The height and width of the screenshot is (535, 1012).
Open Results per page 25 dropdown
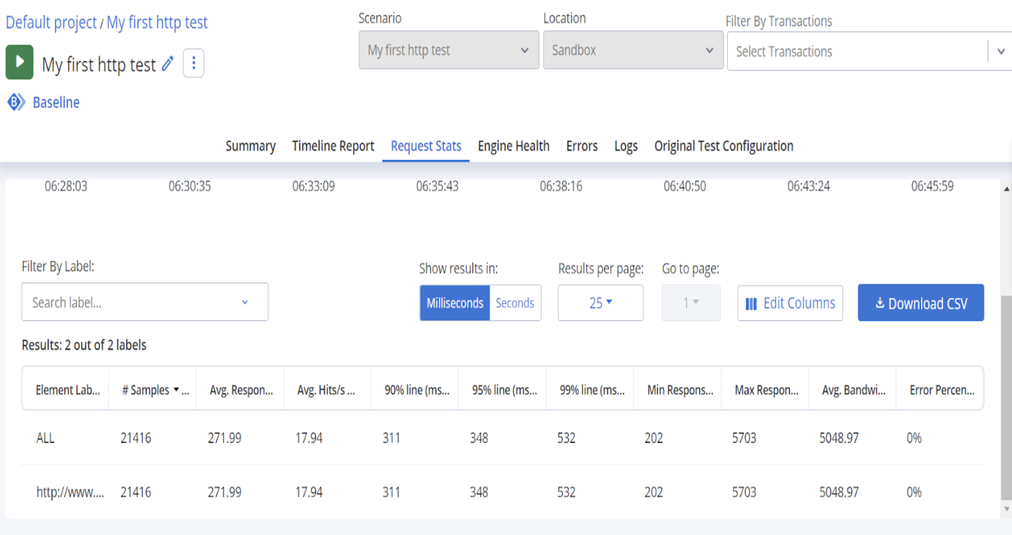pyautogui.click(x=601, y=302)
